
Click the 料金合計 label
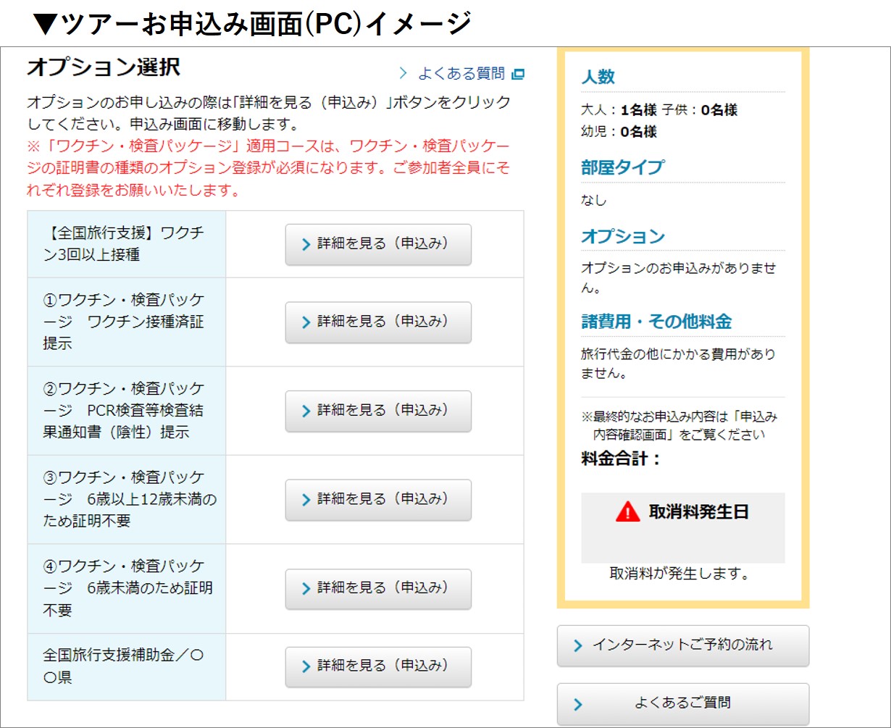pos(621,459)
